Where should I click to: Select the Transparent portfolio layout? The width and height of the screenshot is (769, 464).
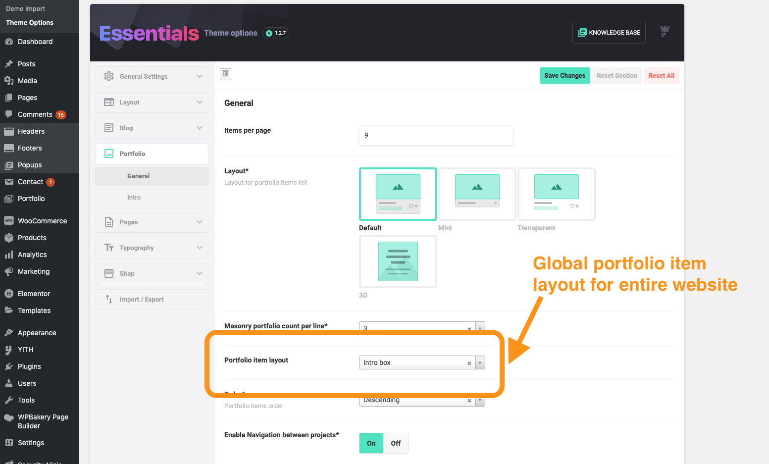click(x=557, y=194)
